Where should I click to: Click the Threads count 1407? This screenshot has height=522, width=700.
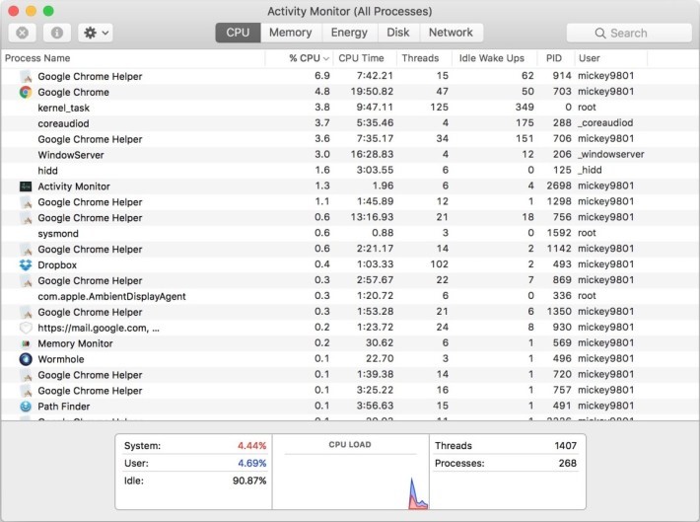tap(565, 446)
